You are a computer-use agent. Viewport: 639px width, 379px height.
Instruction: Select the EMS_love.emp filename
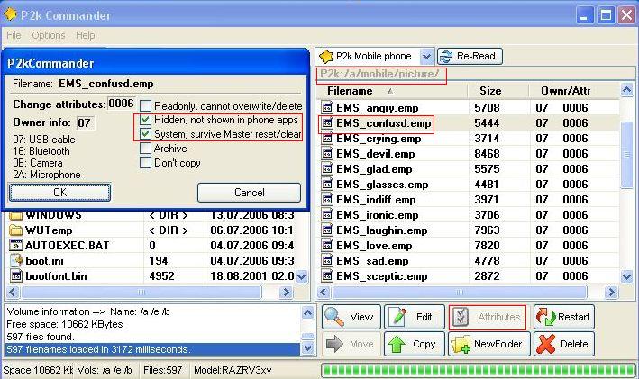374,246
